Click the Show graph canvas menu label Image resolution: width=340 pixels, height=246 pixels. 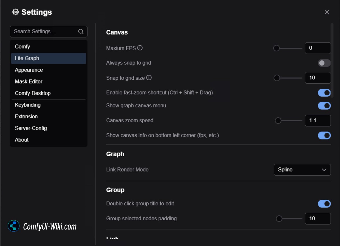pyautogui.click(x=136, y=105)
